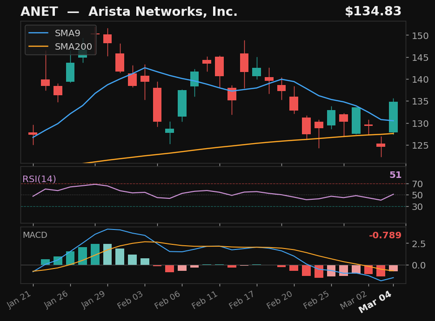The height and width of the screenshot is (321, 435).
Task: Click the largest red MACD histogram bar
Action: (319, 272)
